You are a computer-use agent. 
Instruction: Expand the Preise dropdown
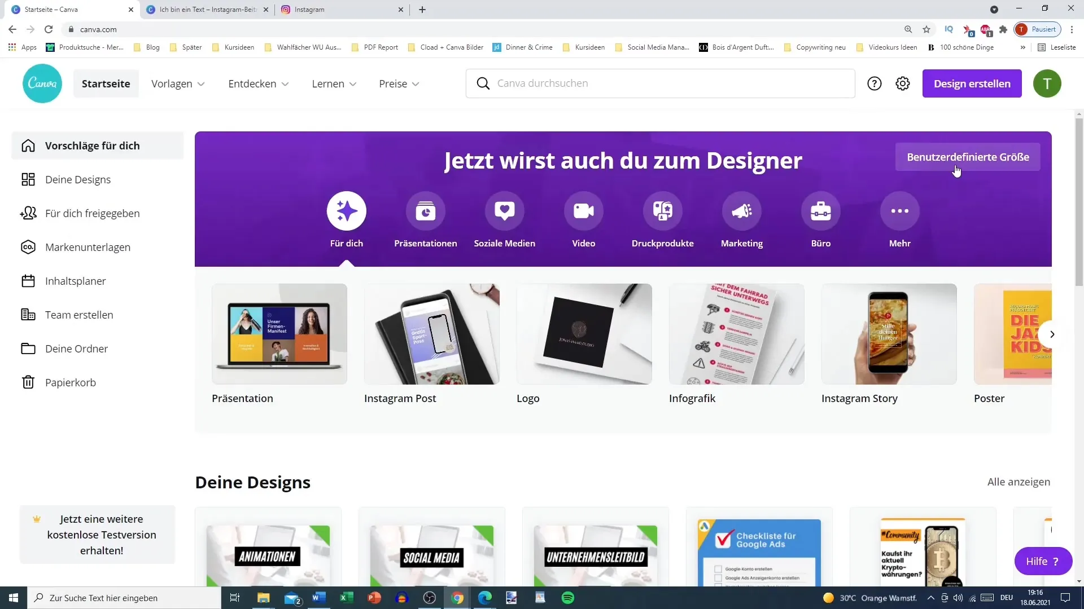(399, 83)
